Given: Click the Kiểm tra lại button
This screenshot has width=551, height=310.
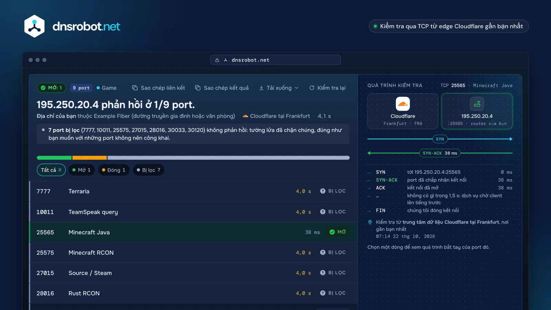Looking at the screenshot, I should point(328,88).
